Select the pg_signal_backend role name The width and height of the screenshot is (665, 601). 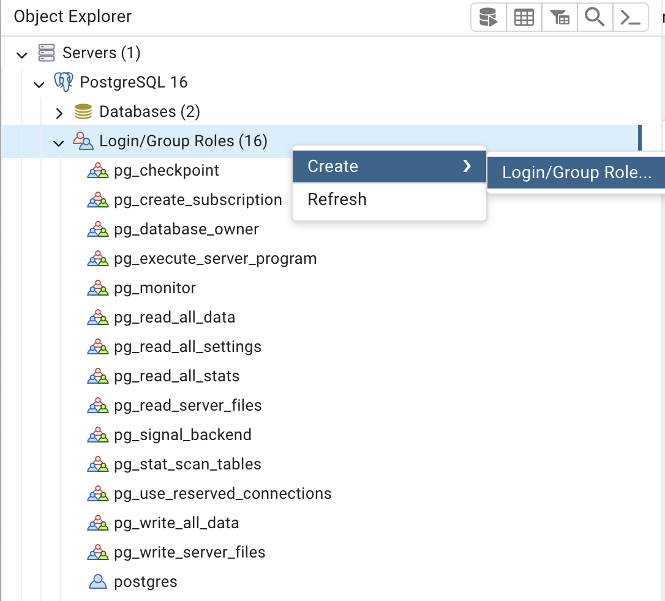coord(183,435)
